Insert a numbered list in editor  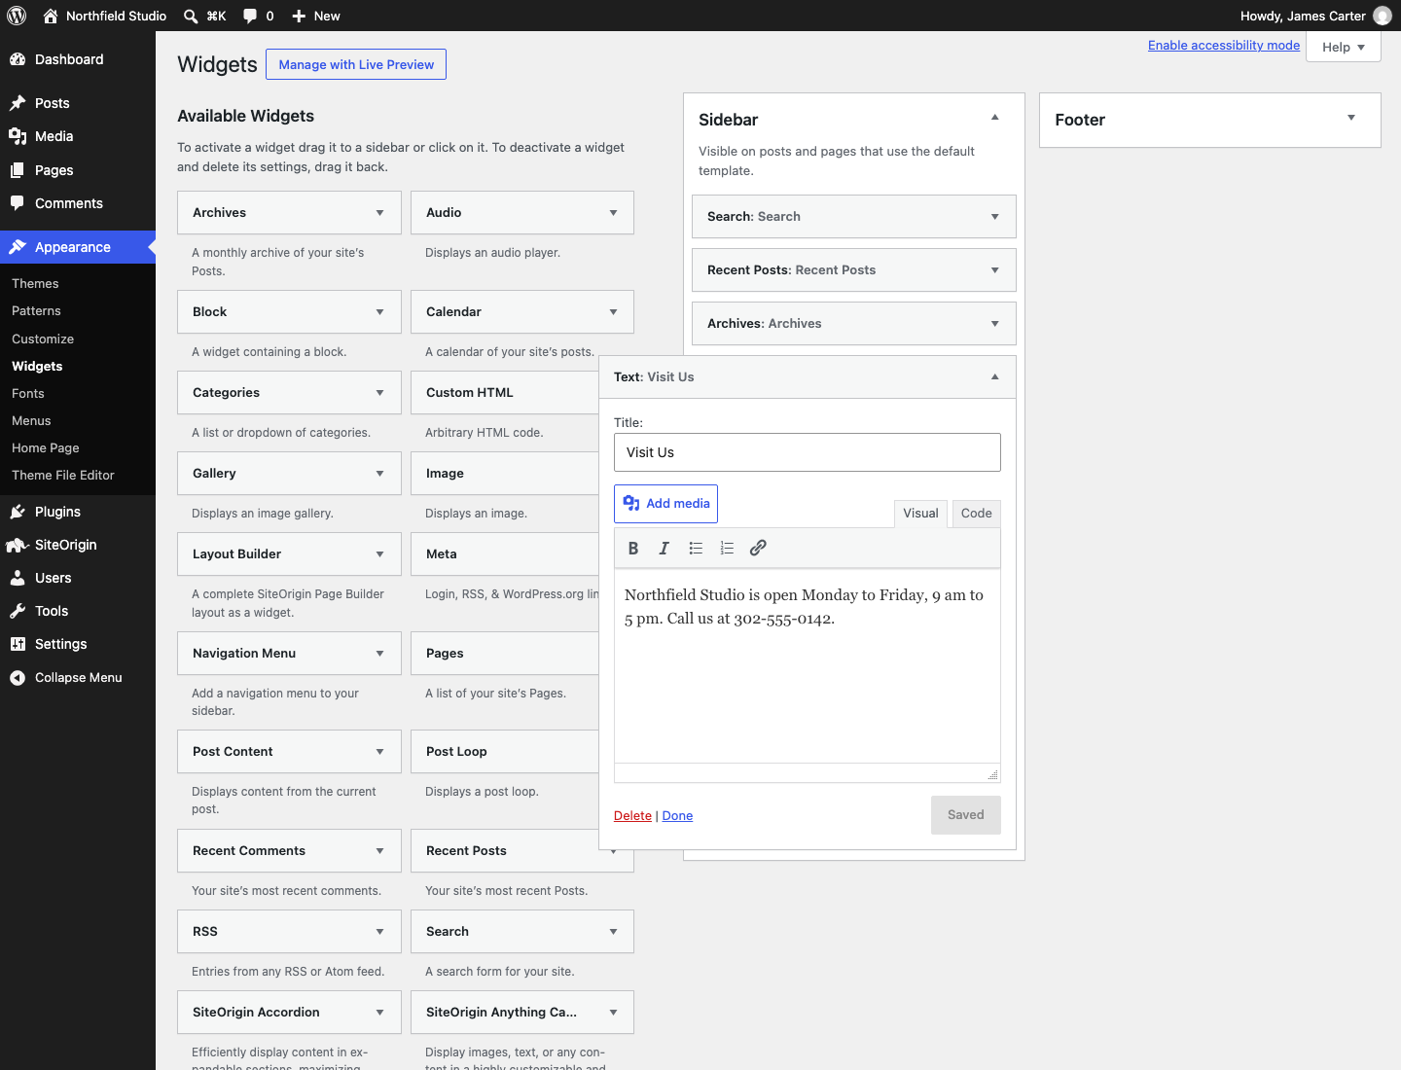pos(727,548)
